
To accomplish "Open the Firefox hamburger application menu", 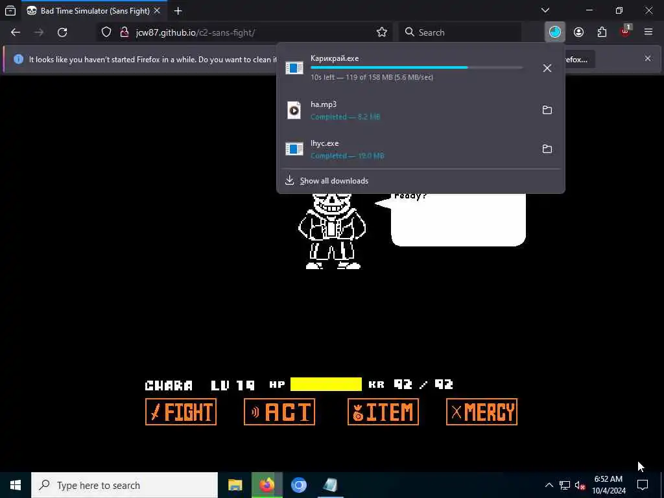I will coord(648,32).
